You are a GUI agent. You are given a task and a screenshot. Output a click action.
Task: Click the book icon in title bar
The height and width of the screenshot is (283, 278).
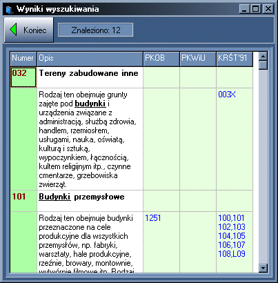9,10
